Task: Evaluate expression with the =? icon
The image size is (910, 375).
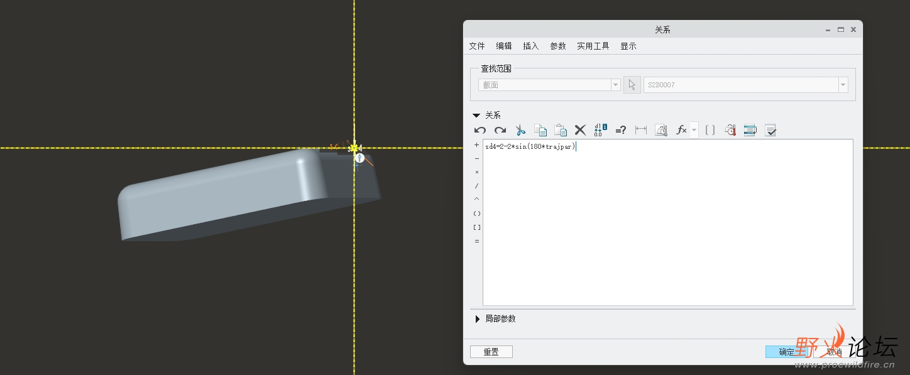Action: point(621,130)
